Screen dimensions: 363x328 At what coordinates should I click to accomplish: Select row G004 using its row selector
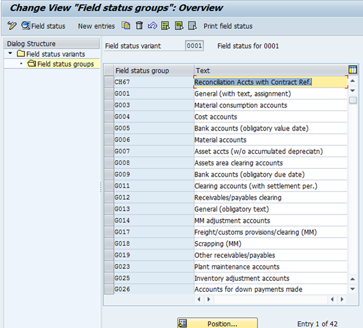109,117
